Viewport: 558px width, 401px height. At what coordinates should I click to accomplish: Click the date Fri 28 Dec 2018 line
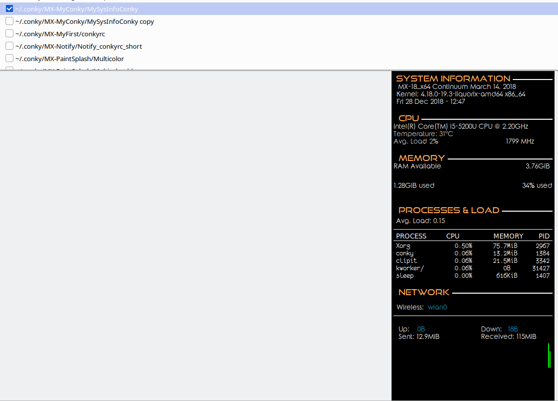[431, 101]
